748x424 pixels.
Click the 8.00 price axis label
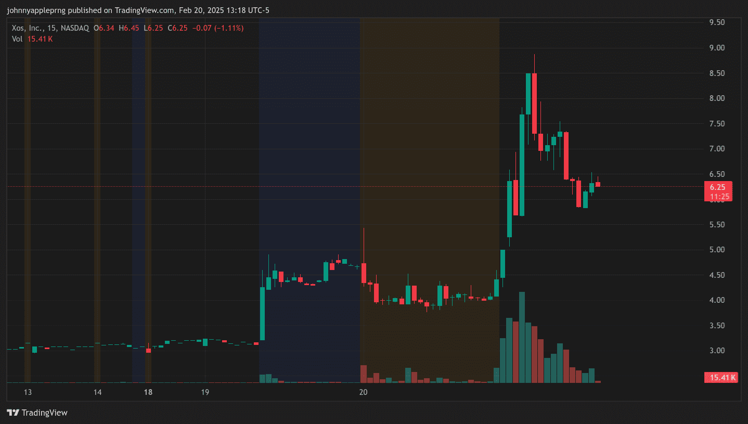click(717, 98)
